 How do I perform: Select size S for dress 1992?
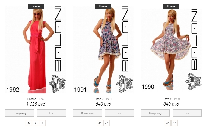coord(29,123)
